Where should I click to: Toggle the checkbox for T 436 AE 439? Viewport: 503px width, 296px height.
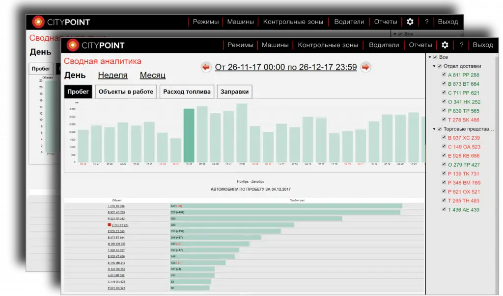(444, 210)
